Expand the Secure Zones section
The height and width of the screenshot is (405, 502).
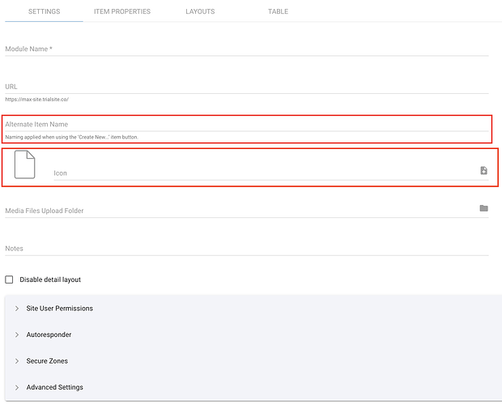[47, 361]
